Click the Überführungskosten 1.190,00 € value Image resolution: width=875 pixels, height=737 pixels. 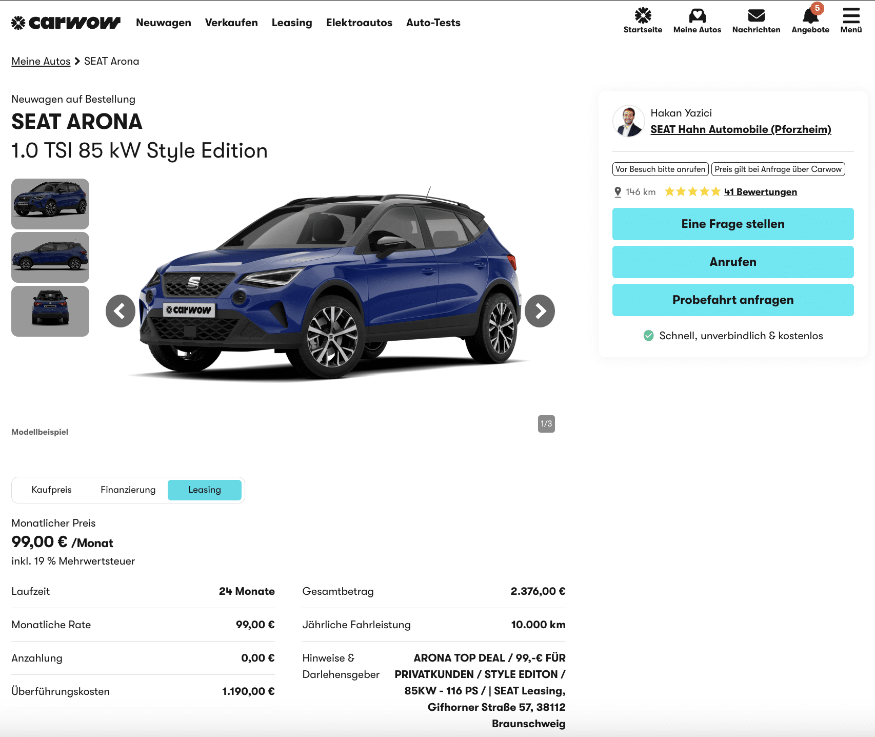point(248,691)
